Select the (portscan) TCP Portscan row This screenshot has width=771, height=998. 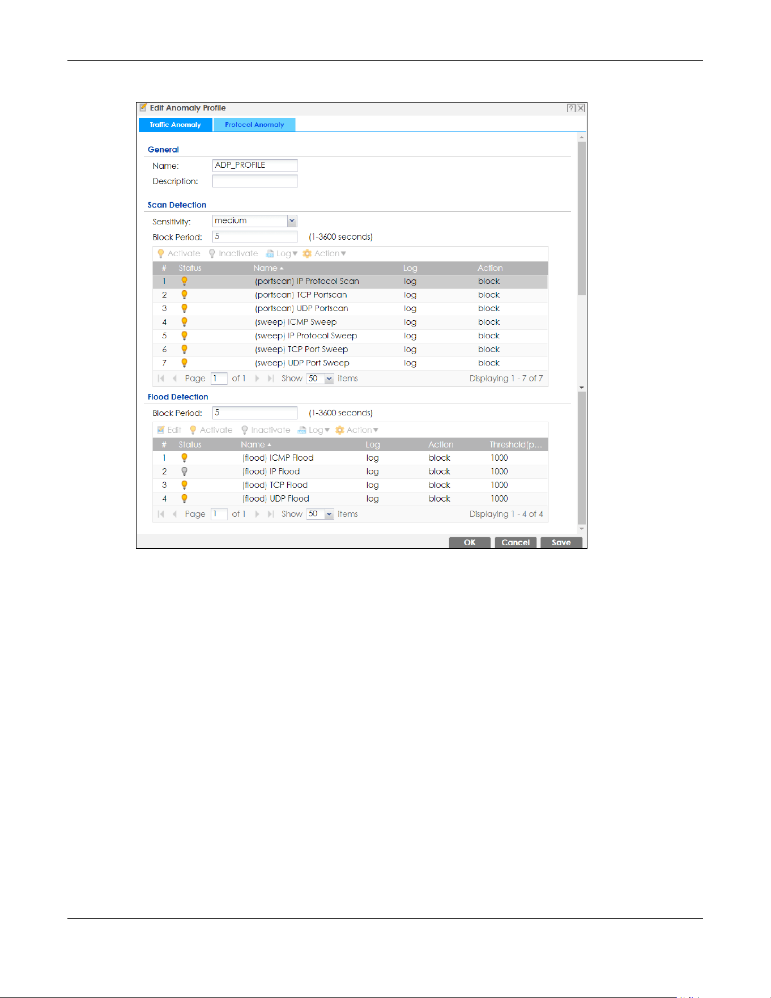pos(350,295)
